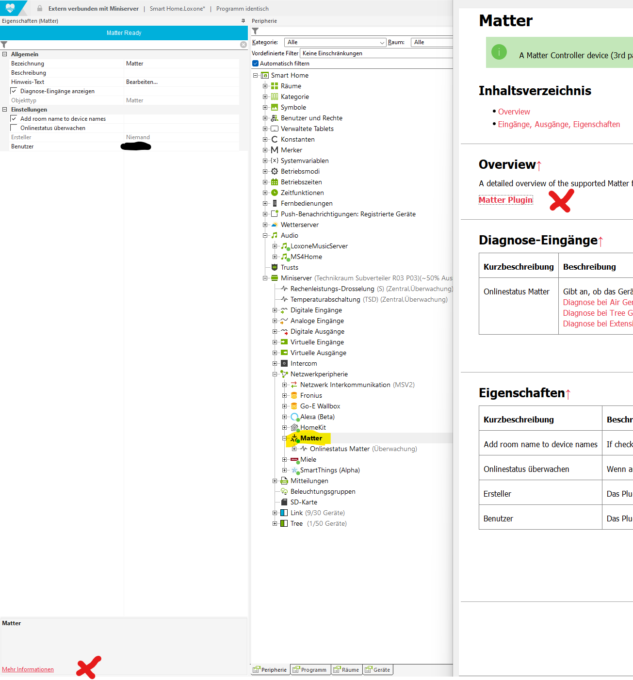
Task: Switch to the Peripherie tab
Action: point(270,670)
